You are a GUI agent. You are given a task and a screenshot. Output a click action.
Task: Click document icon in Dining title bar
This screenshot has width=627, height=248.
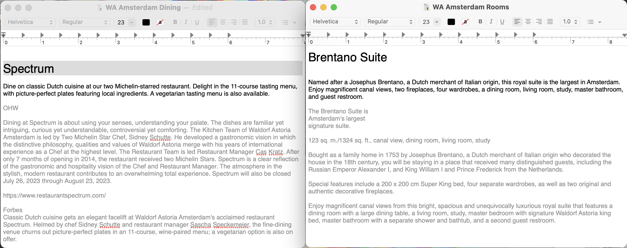pyautogui.click(x=99, y=8)
